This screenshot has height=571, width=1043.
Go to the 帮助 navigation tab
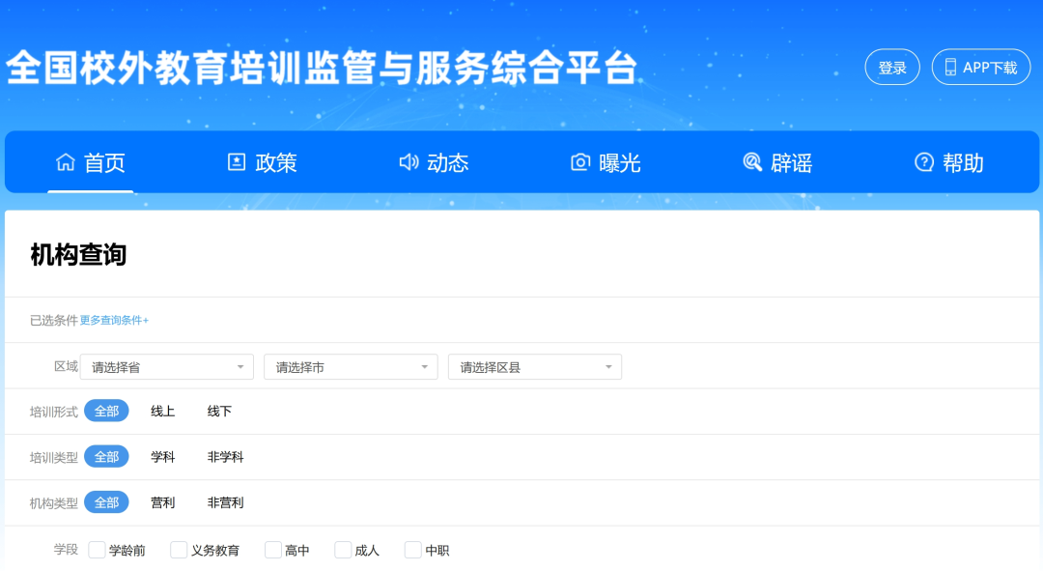tap(963, 163)
